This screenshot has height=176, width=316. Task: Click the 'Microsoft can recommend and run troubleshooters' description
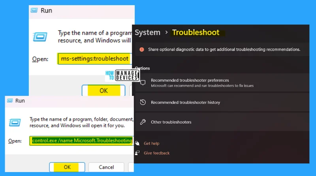(x=202, y=86)
